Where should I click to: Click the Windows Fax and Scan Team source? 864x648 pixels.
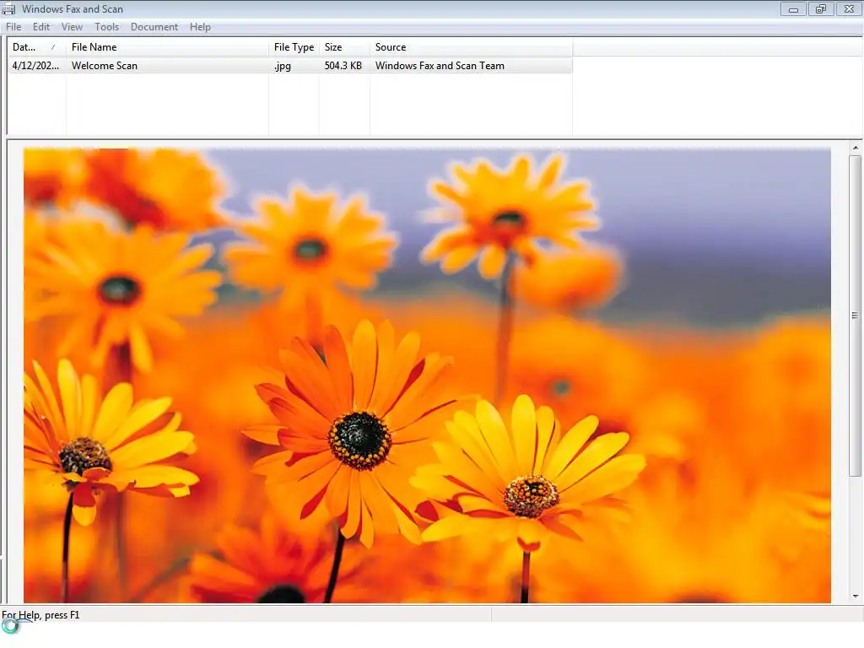(x=440, y=66)
